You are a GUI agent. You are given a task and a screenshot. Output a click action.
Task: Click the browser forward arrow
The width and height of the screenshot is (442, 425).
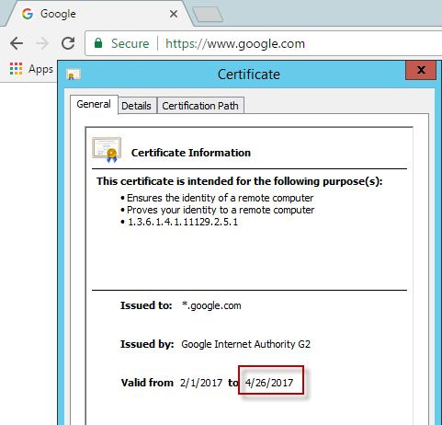pyautogui.click(x=42, y=43)
